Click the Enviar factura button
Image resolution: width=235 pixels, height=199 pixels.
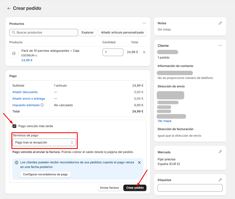click(x=109, y=188)
